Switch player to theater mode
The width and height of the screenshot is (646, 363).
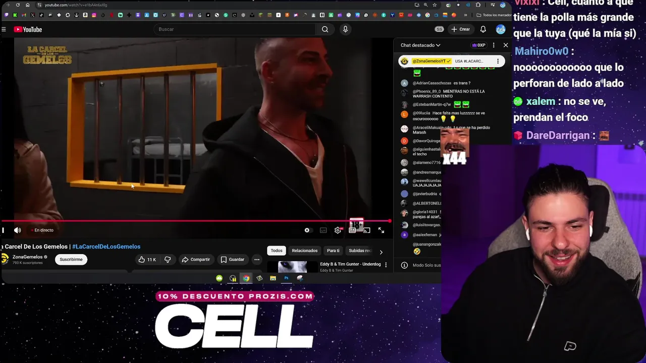tap(352, 230)
